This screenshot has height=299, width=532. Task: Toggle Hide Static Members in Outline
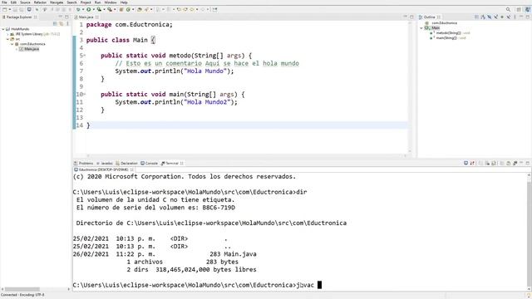[495, 17]
